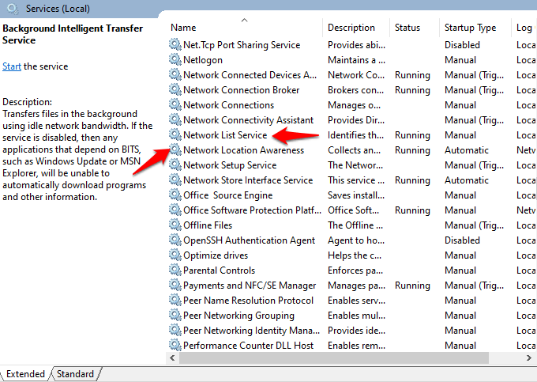Select the OpenSSH Authentication Agent gear icon

[175, 240]
